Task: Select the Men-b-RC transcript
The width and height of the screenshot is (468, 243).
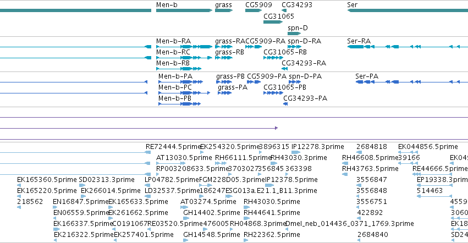Action: (x=184, y=58)
